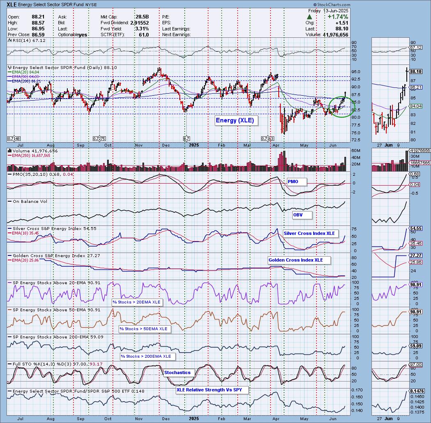Click the 0.7275 dividend marker
The image size is (431, 423).
99,139
